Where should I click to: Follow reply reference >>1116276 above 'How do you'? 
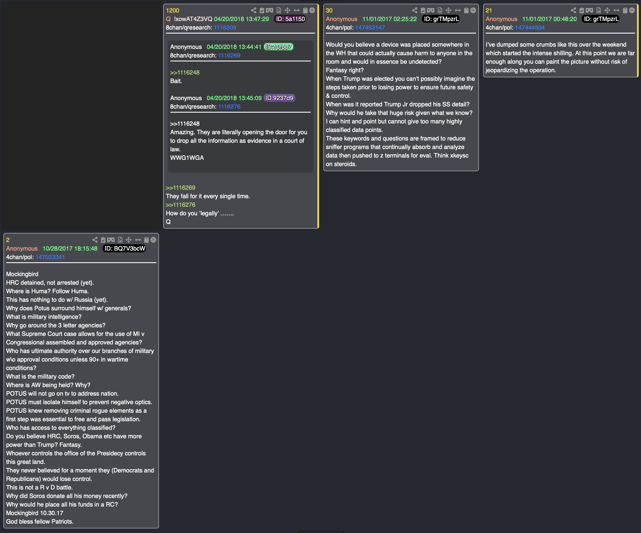[x=180, y=205]
